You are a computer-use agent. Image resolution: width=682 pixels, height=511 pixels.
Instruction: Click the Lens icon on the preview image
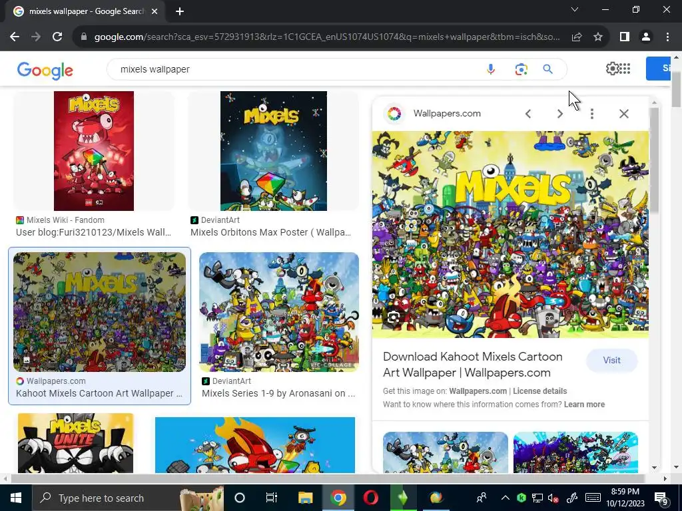(x=394, y=317)
